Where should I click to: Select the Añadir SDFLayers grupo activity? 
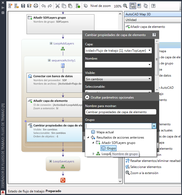tap(60, 24)
